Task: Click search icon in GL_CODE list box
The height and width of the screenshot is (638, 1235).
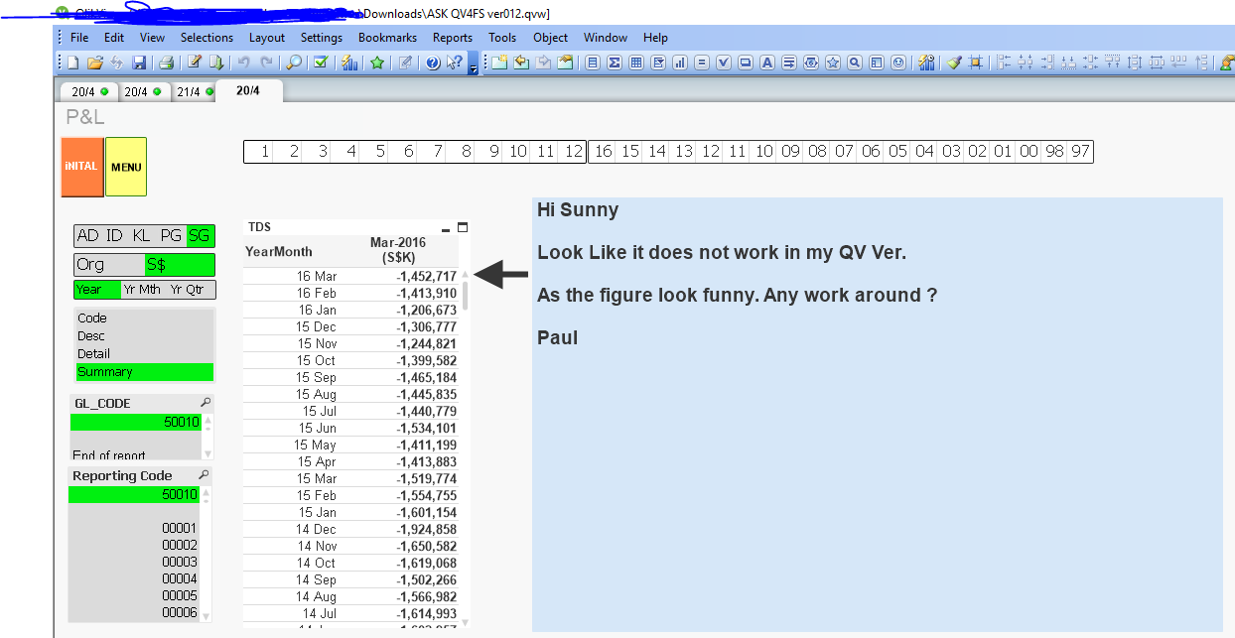Action: tap(206, 403)
